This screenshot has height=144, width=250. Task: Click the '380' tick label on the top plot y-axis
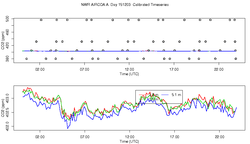[8, 59]
